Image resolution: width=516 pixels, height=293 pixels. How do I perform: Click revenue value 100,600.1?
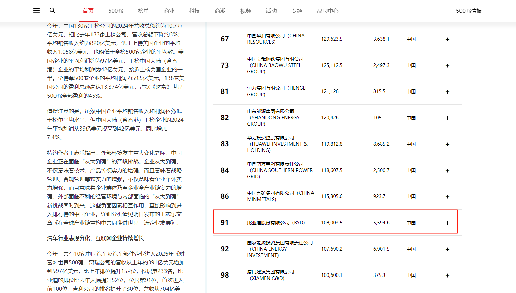[332, 275]
